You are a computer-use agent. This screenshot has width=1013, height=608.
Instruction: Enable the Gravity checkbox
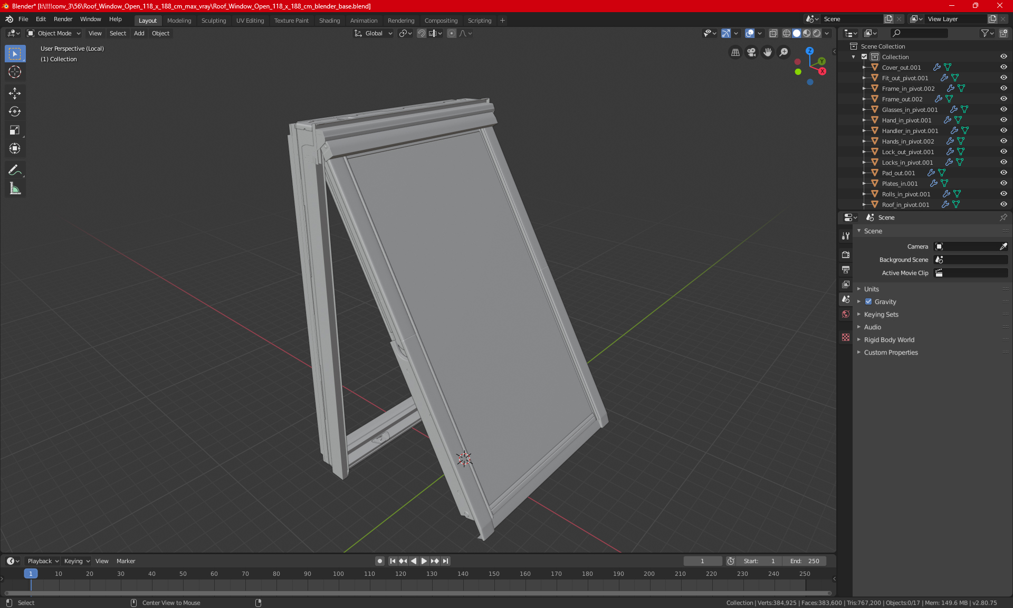[868, 302]
